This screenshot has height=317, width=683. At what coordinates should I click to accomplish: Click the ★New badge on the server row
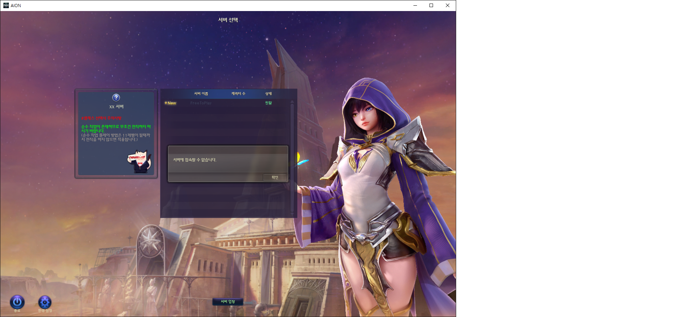170,103
